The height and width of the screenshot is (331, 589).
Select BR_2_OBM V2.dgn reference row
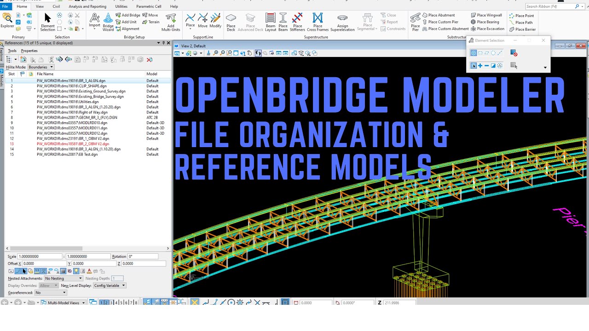tap(87, 144)
